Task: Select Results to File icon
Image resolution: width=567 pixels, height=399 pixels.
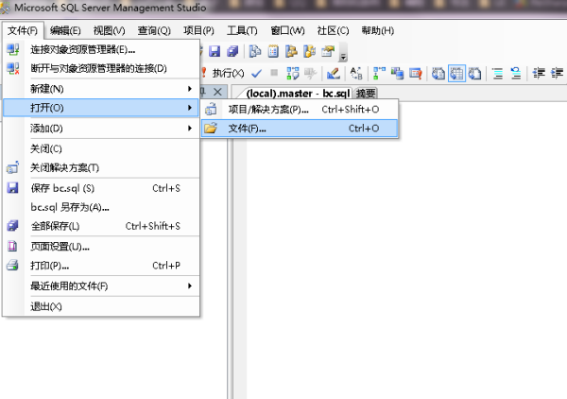Action: [474, 74]
